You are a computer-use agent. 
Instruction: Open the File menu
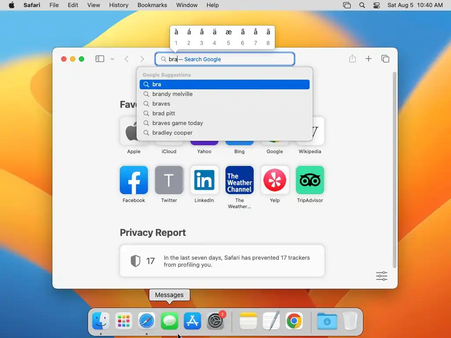click(x=54, y=5)
